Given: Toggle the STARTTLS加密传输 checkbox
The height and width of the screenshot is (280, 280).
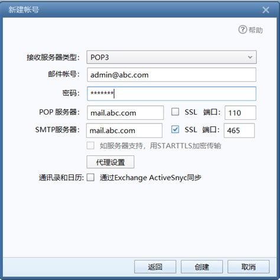Looking at the screenshot, I should (90, 146).
